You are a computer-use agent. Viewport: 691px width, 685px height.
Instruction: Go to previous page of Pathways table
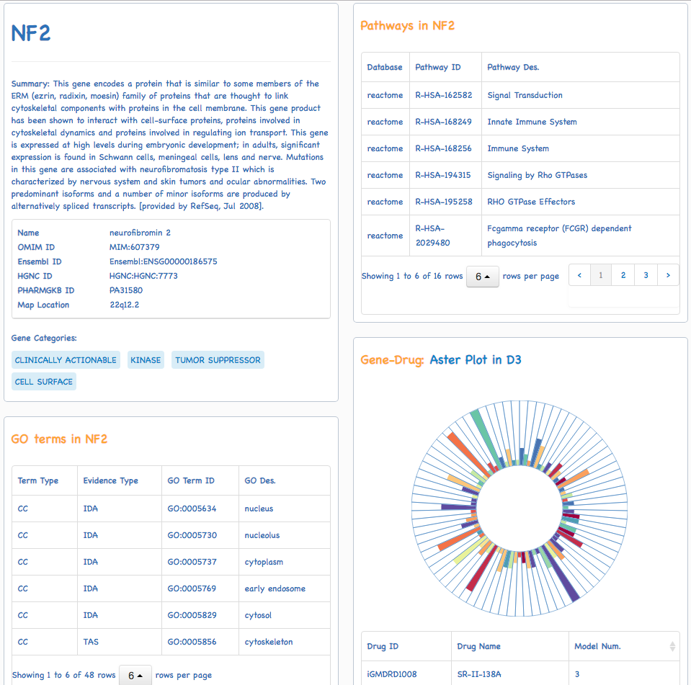point(579,275)
